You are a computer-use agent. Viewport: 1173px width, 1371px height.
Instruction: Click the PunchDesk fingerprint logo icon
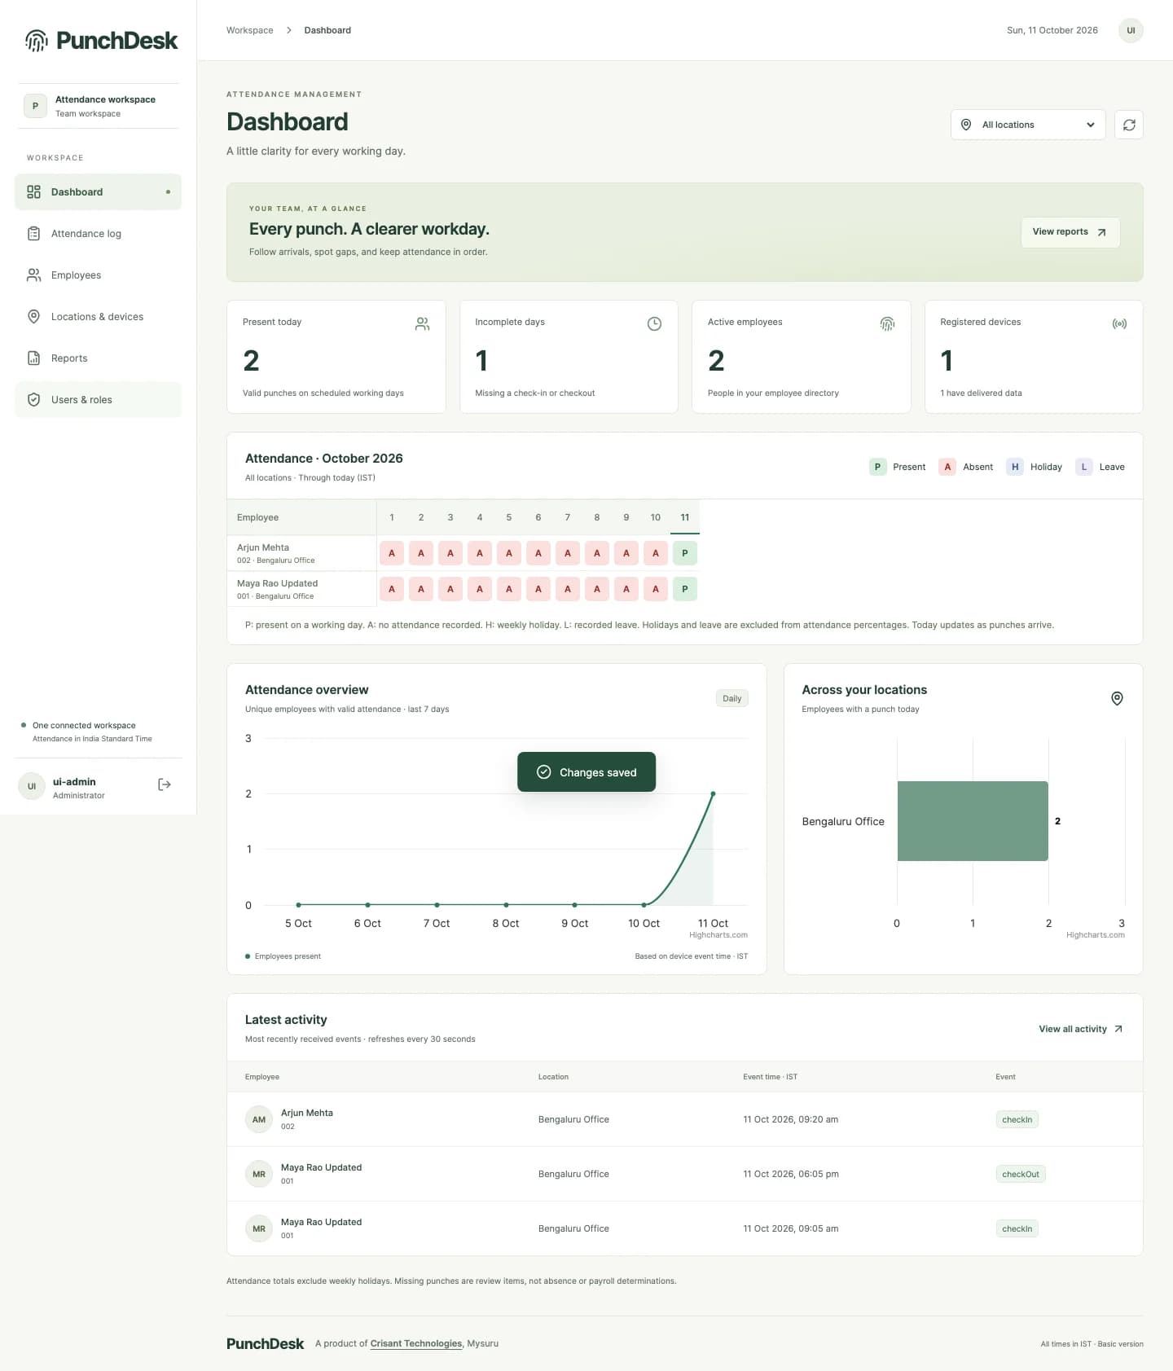(36, 40)
